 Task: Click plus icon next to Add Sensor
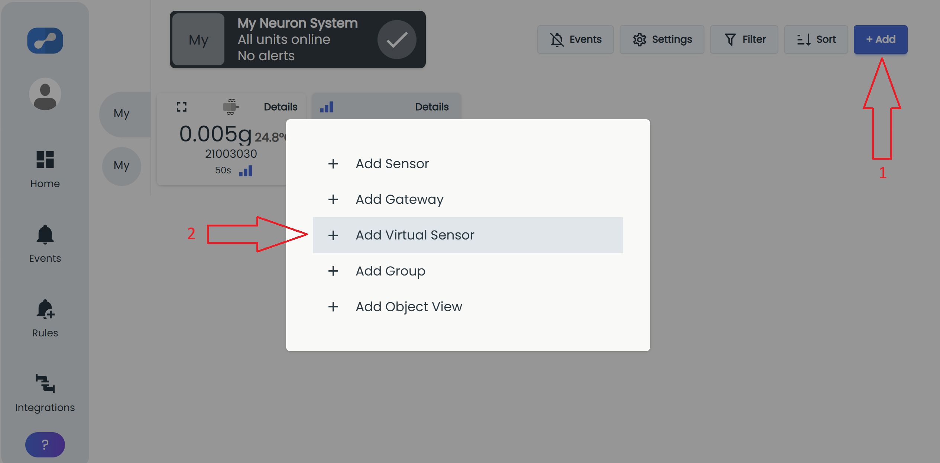coord(333,164)
